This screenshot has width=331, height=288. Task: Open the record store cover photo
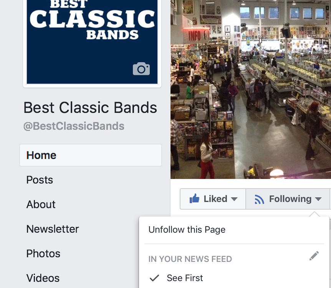(251, 89)
